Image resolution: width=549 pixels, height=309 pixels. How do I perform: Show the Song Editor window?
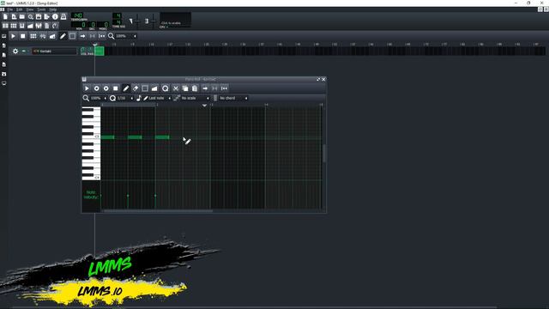click(5, 26)
